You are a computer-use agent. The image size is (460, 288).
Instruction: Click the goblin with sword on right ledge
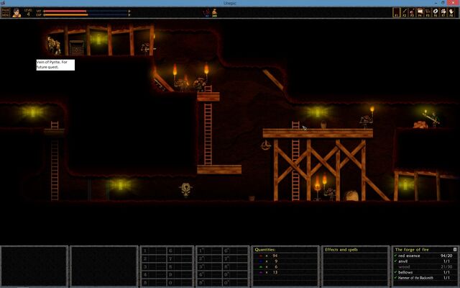pos(432,118)
